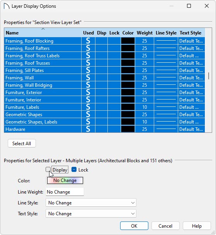Click the Used 'S' icon for Geometric Shapes
The width and height of the screenshot is (216, 235).
pyautogui.click(x=88, y=114)
